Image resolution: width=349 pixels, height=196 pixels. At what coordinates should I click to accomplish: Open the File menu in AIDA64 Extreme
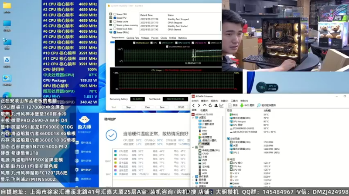pyautogui.click(x=195, y=101)
